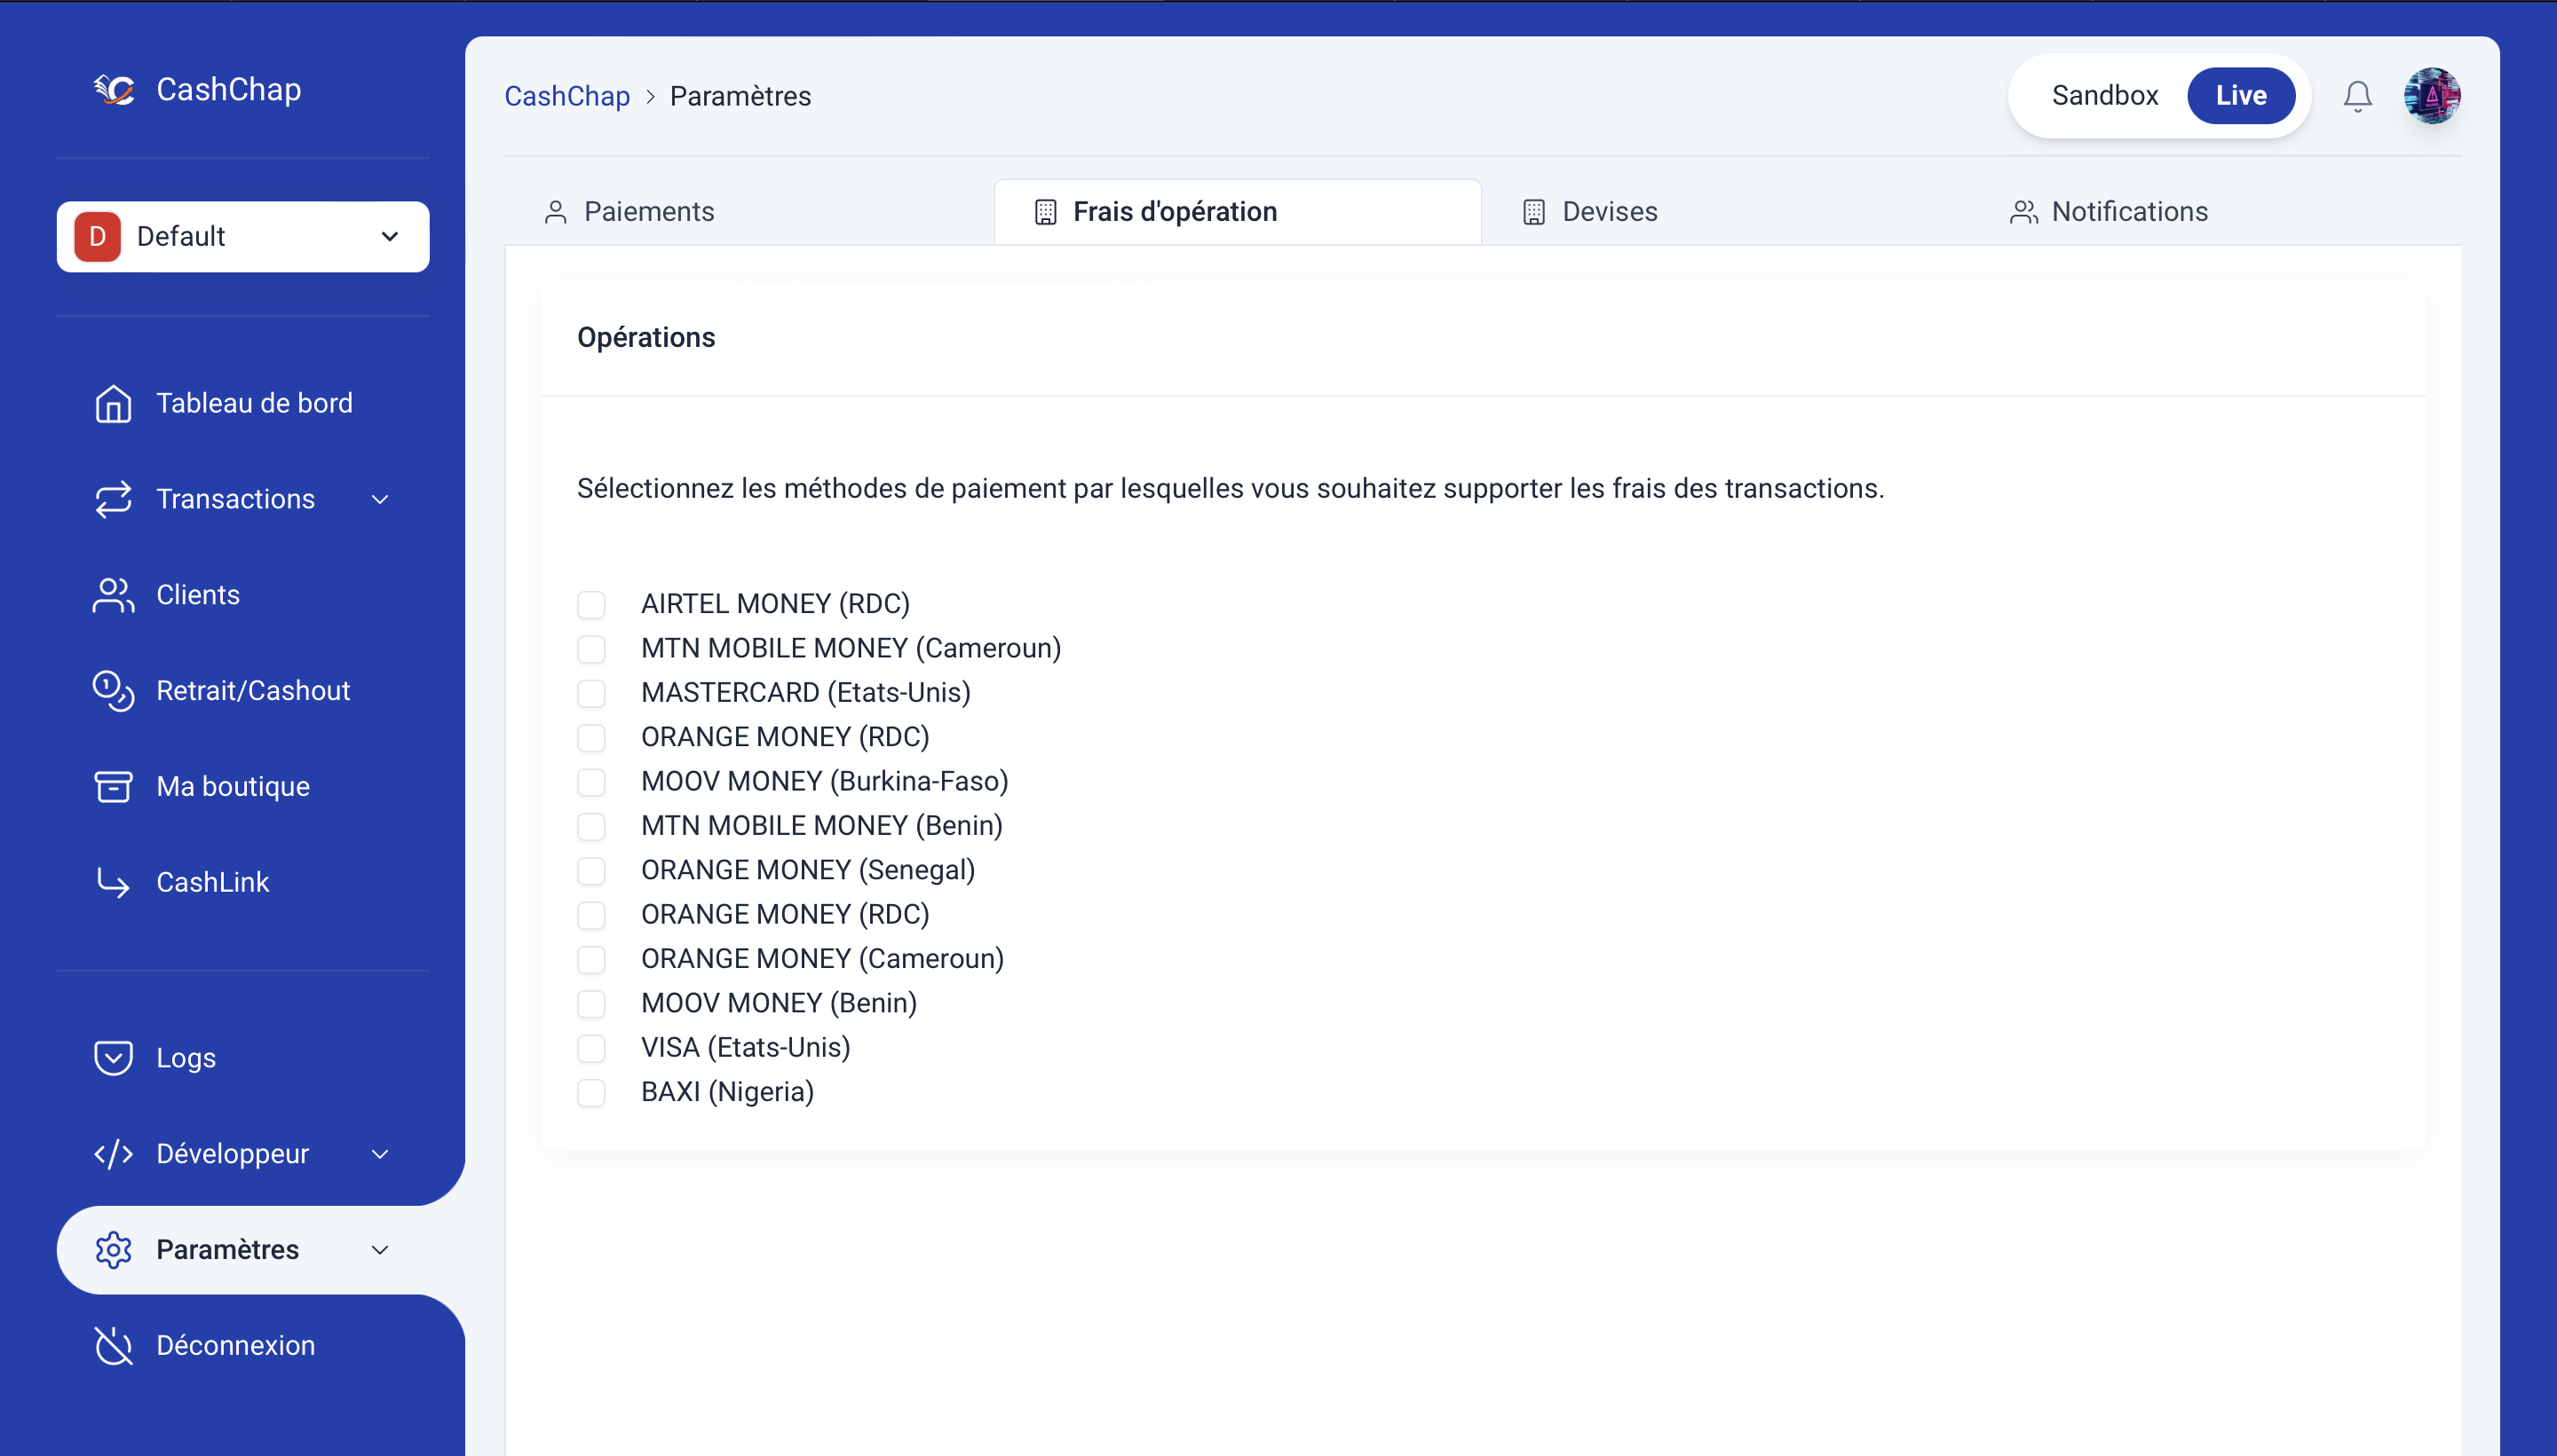The image size is (2557, 1456).
Task: Expand the Transactions submenu chevron
Action: (380, 499)
